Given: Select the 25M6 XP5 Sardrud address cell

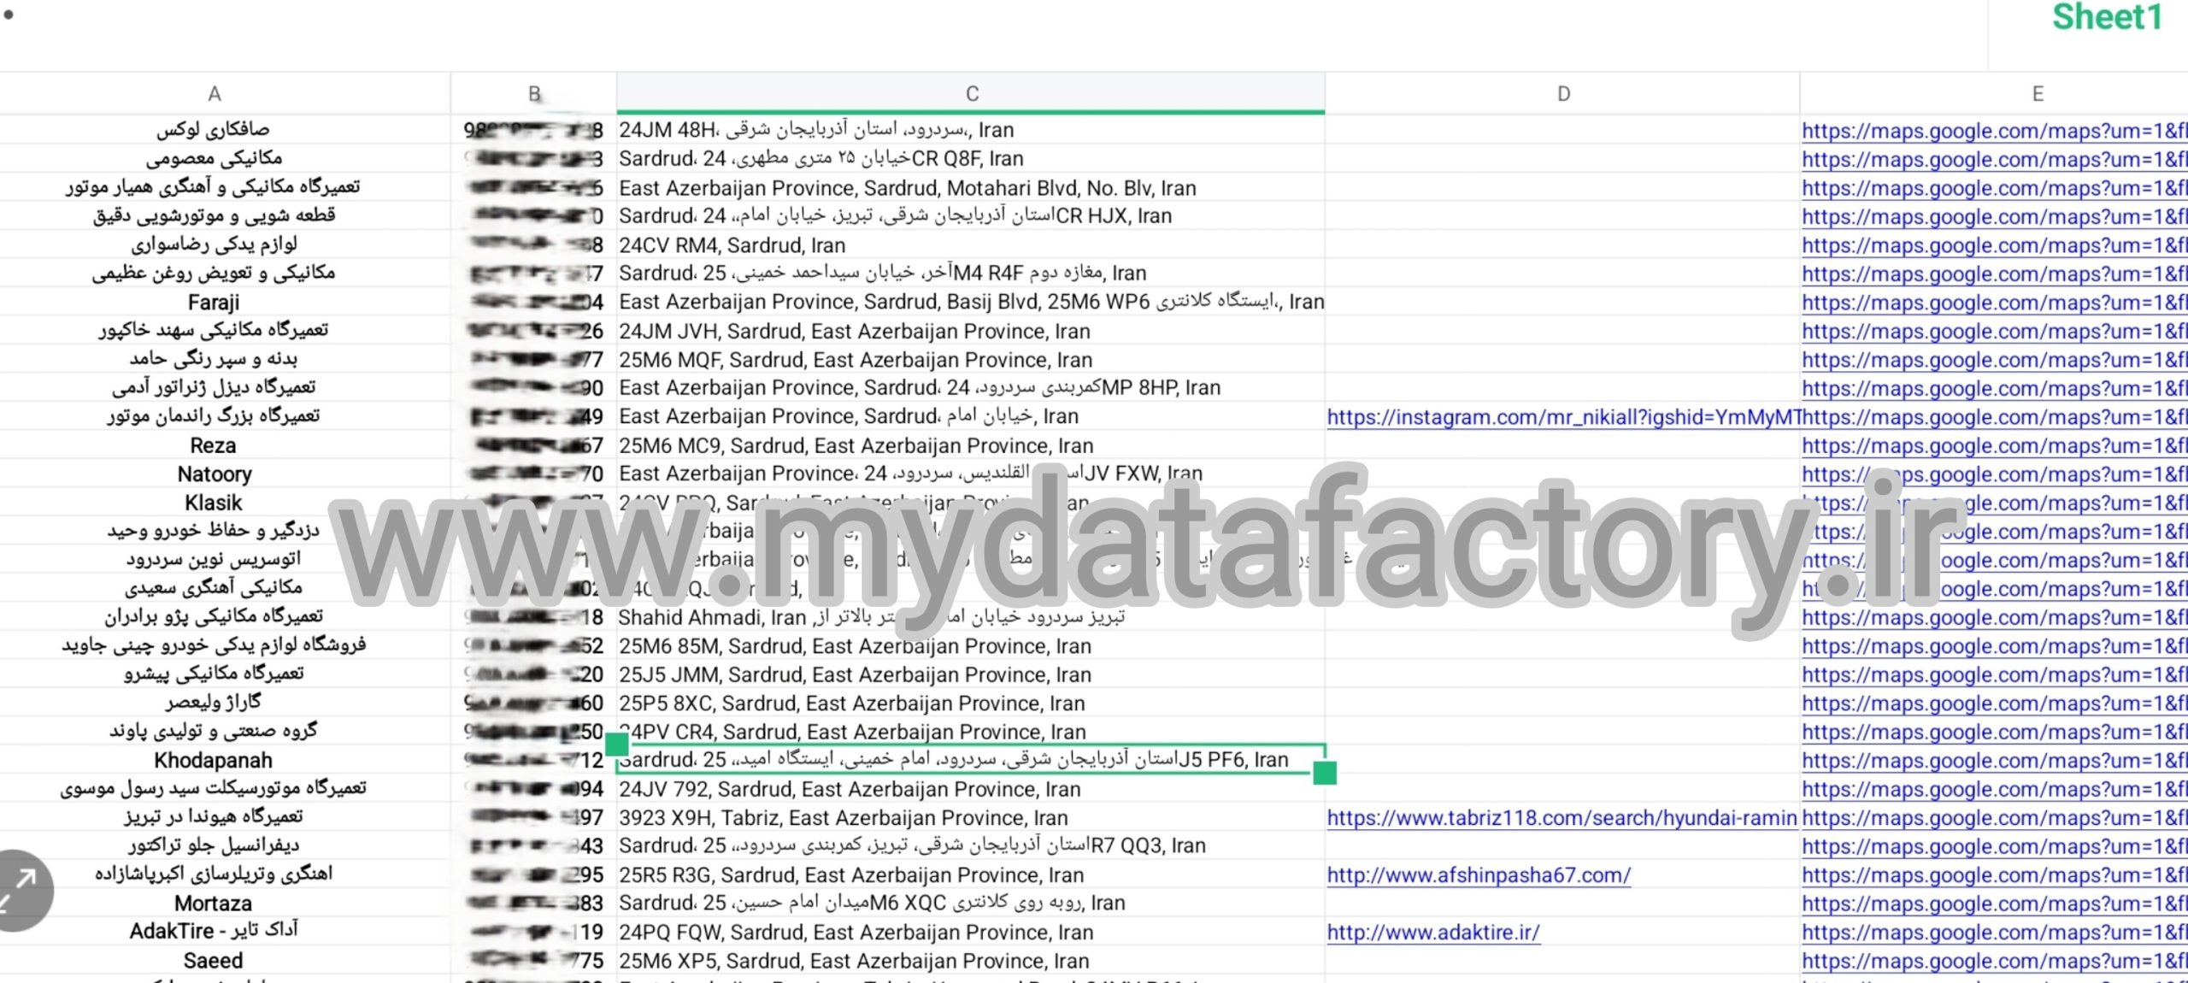Looking at the screenshot, I should point(854,961).
